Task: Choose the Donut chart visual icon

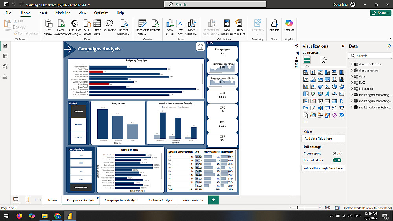Action: coord(342,87)
